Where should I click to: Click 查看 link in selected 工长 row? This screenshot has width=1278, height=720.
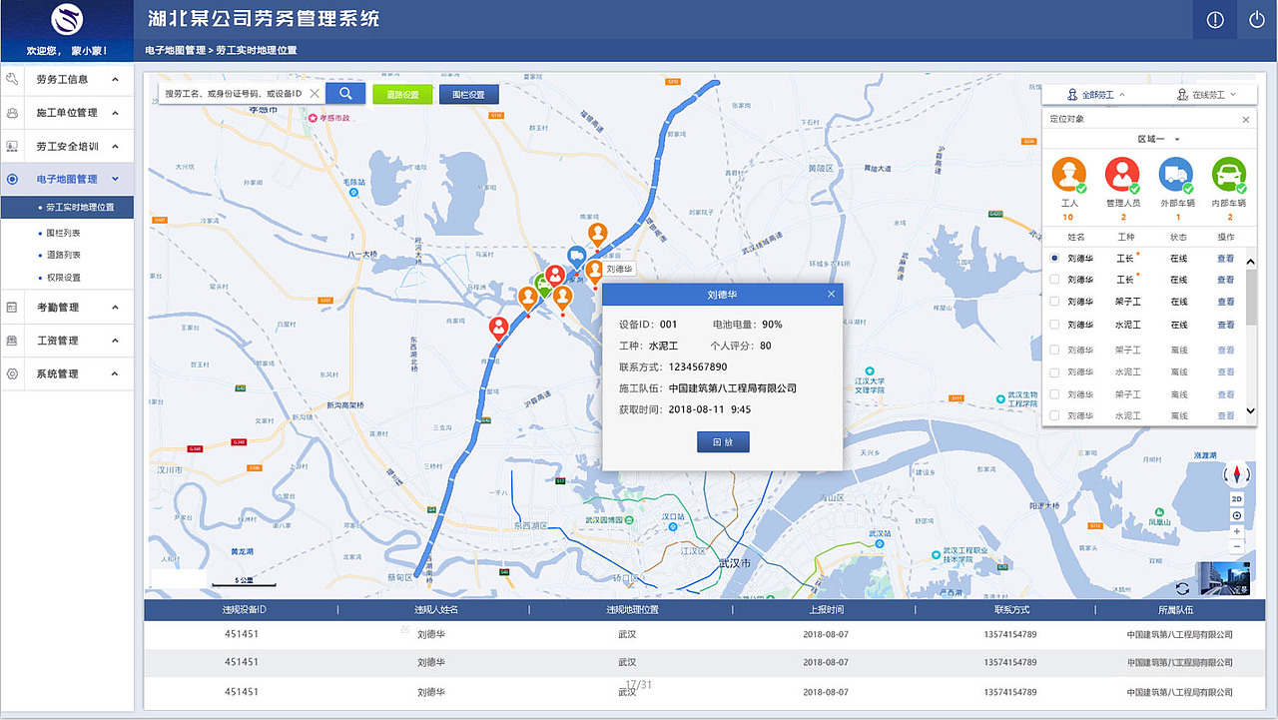pyautogui.click(x=1225, y=258)
